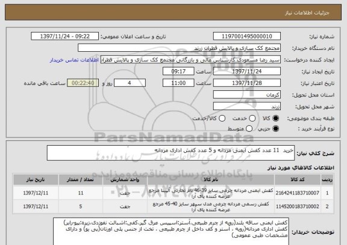The height and width of the screenshot is (245, 347).
Task: Click the جفت unit in row 2
Action: pyautogui.click(x=125, y=206)
